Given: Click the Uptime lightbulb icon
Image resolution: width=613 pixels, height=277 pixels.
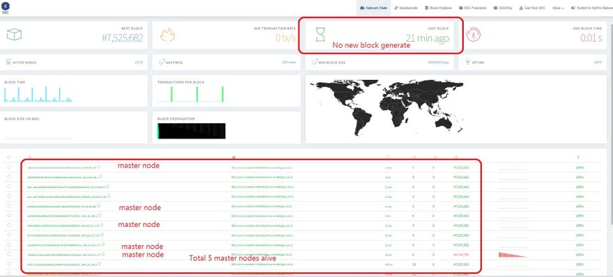Looking at the screenshot, I should [467, 62].
